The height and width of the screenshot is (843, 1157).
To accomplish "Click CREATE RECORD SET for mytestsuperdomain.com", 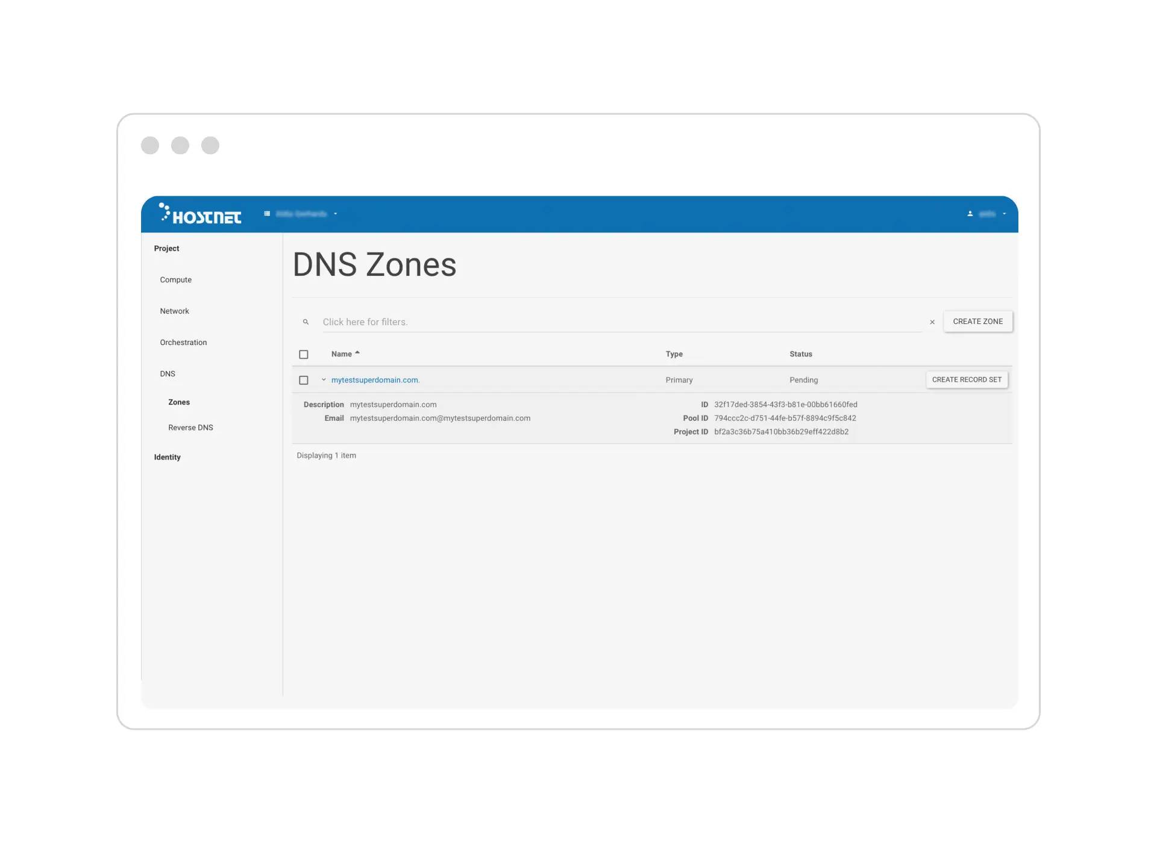I will click(x=967, y=380).
